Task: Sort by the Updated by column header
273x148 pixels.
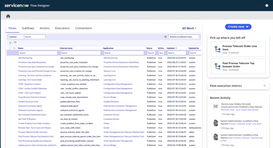Action: 194,48
